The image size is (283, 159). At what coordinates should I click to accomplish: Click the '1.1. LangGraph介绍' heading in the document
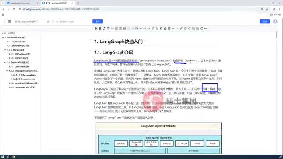113,53
